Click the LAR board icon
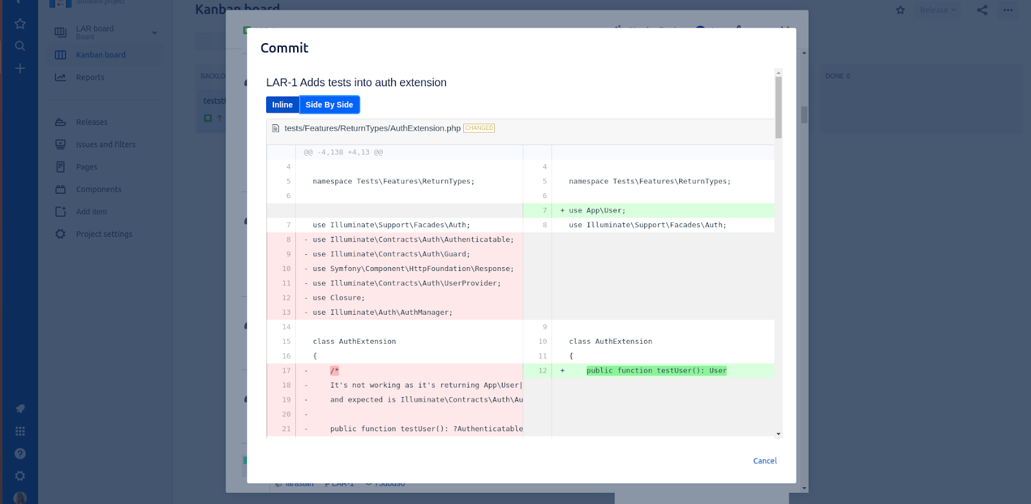The width and height of the screenshot is (1031, 504). [61, 32]
